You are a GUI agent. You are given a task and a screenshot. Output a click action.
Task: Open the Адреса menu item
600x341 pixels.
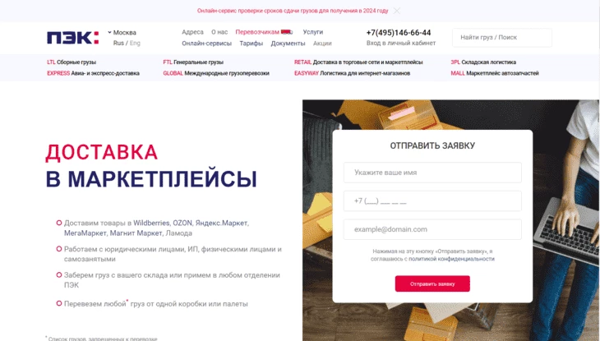point(192,32)
